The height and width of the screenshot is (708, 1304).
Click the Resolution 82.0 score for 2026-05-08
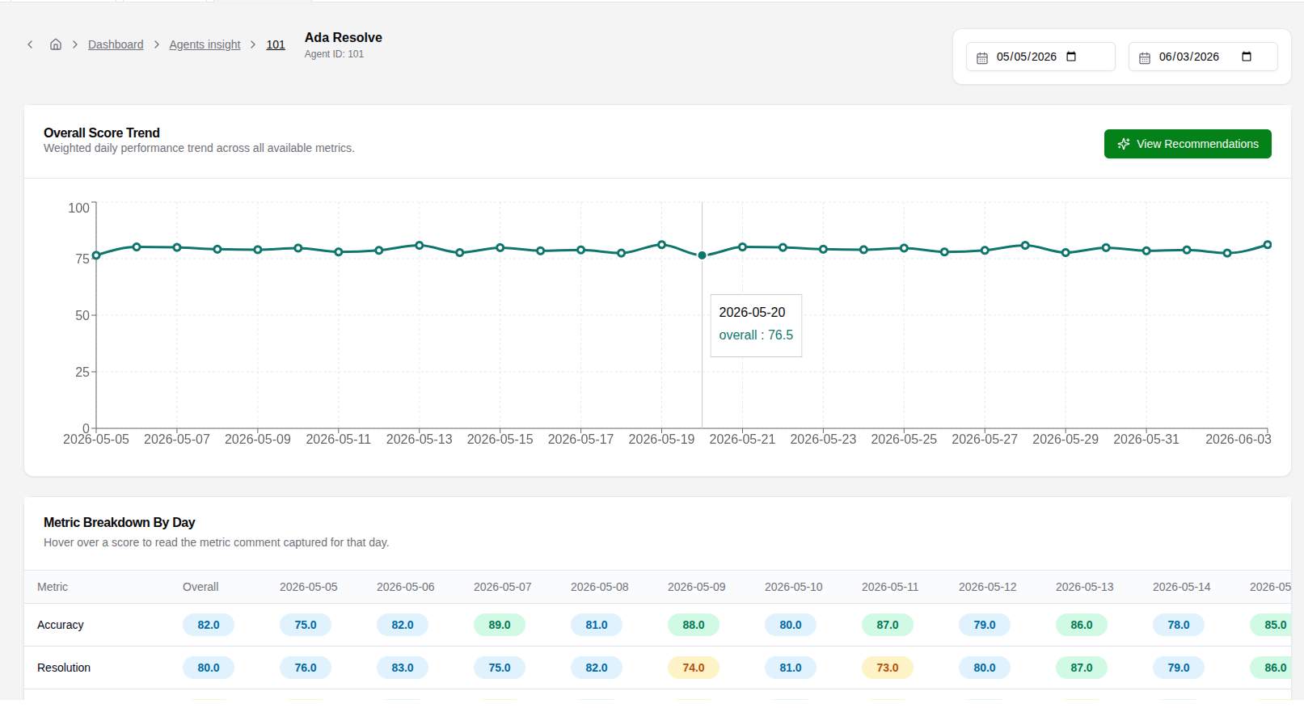[597, 668]
